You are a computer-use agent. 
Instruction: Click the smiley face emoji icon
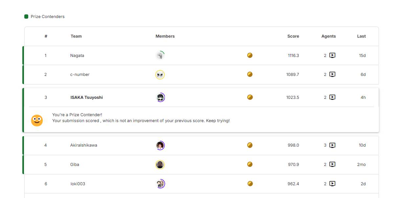(37, 120)
